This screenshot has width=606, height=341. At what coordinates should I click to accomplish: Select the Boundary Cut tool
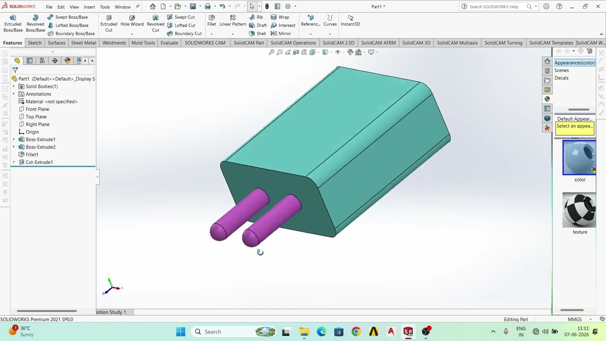[x=184, y=34]
